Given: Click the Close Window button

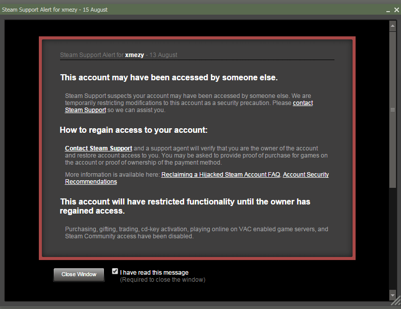Looking at the screenshot, I should click(x=79, y=275).
